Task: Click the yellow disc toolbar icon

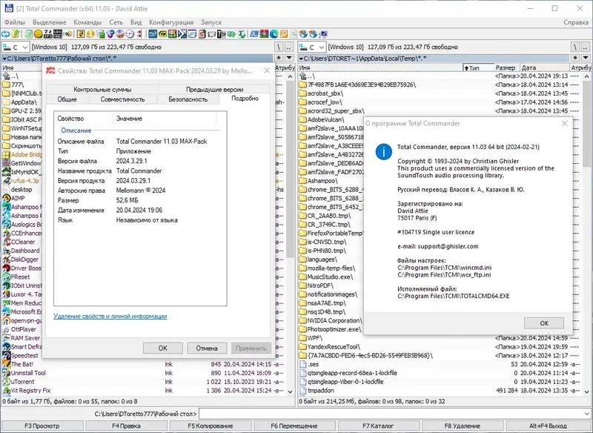Action: (x=90, y=34)
